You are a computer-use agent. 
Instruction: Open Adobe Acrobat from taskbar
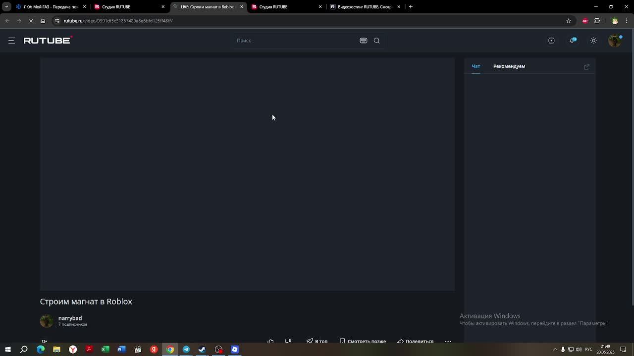coord(89,350)
